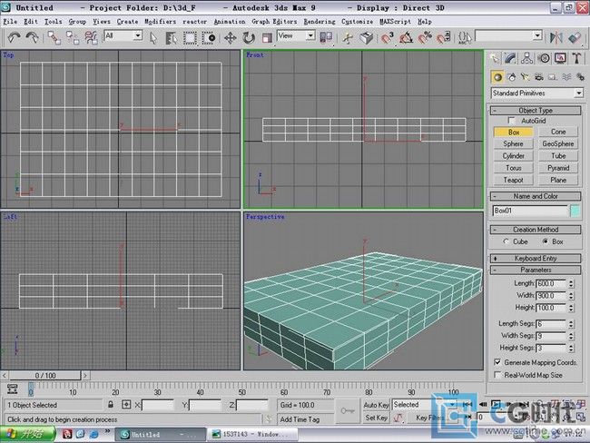Open the Select by Name tool
This screenshot has height=443, width=590.
pyautogui.click(x=172, y=38)
